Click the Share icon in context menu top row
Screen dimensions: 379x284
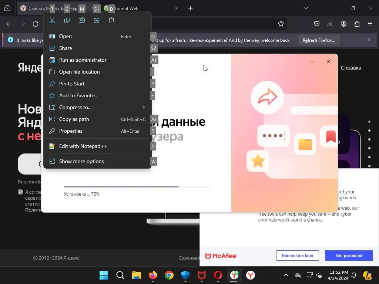pyautogui.click(x=97, y=21)
